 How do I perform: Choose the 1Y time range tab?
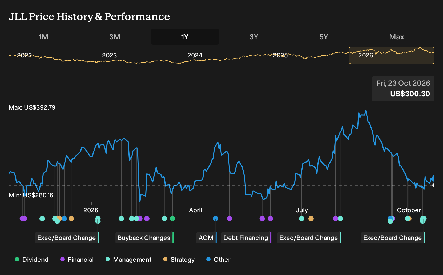(x=185, y=37)
